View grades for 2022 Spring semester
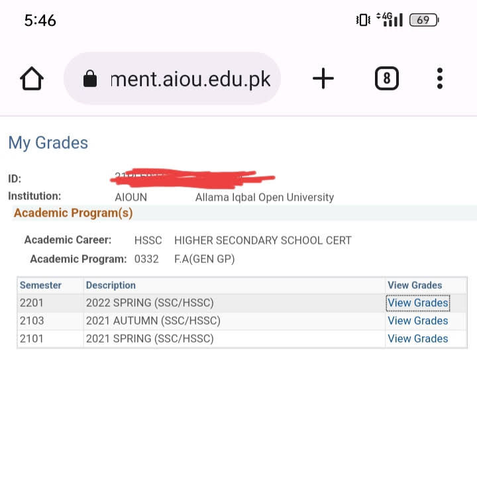Screen dimensions: 477x477 (x=417, y=303)
